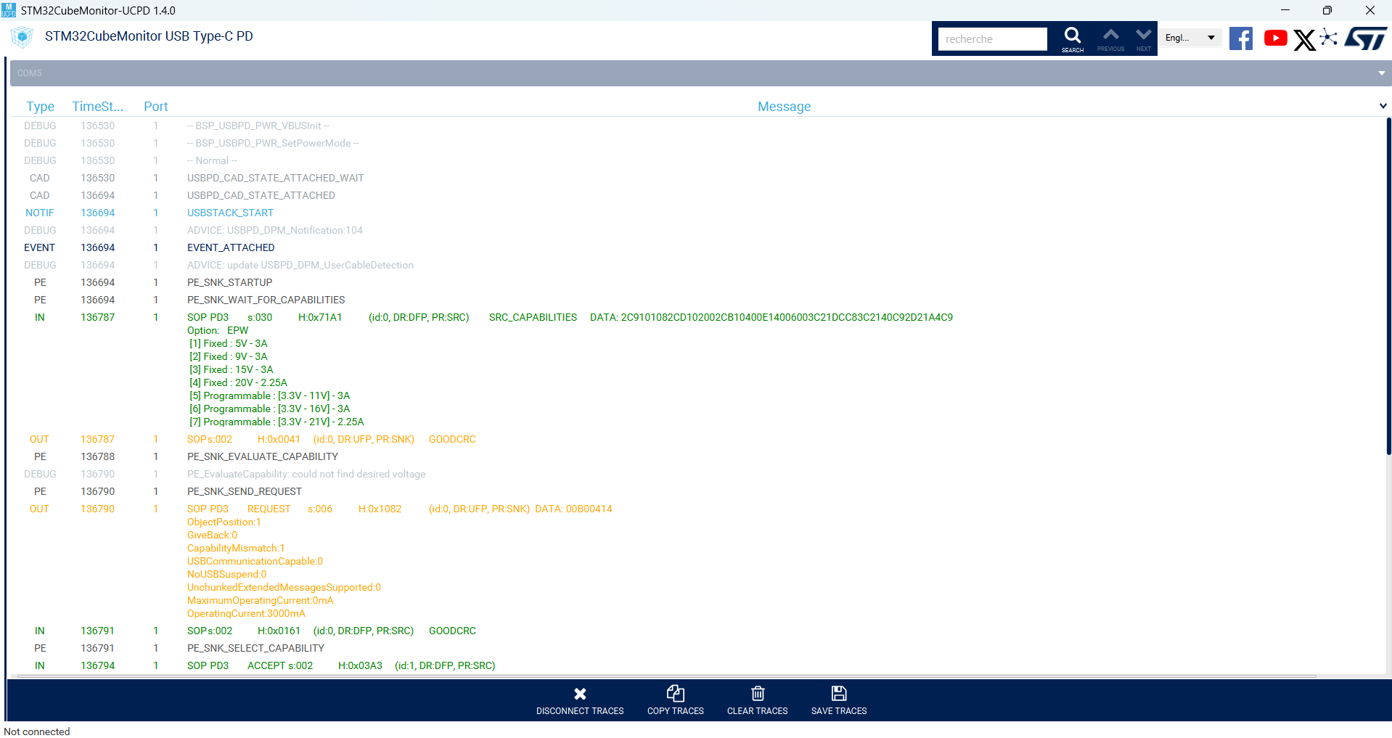Viewport: 1392px width, 738px height.
Task: Open the ST Community network icon
Action: pos(1330,38)
